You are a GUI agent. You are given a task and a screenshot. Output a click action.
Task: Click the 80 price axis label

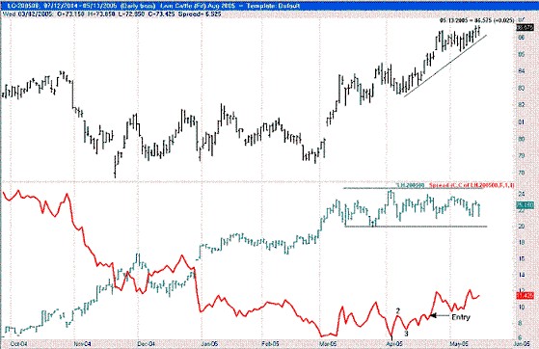[521, 139]
